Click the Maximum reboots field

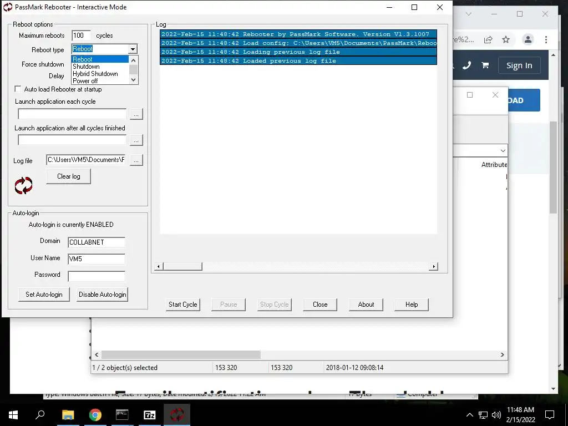point(81,35)
